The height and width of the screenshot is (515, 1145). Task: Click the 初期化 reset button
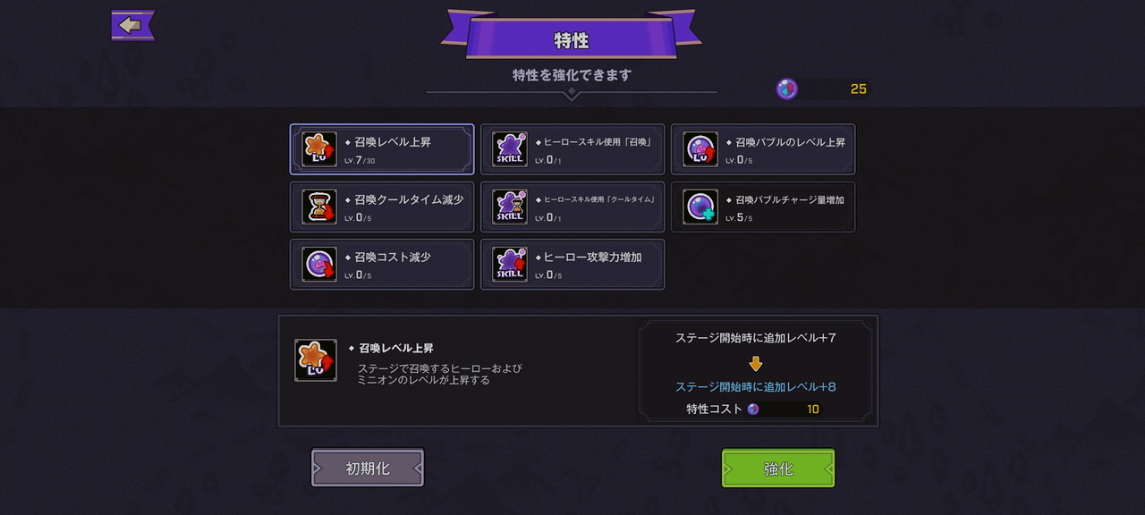tap(368, 469)
